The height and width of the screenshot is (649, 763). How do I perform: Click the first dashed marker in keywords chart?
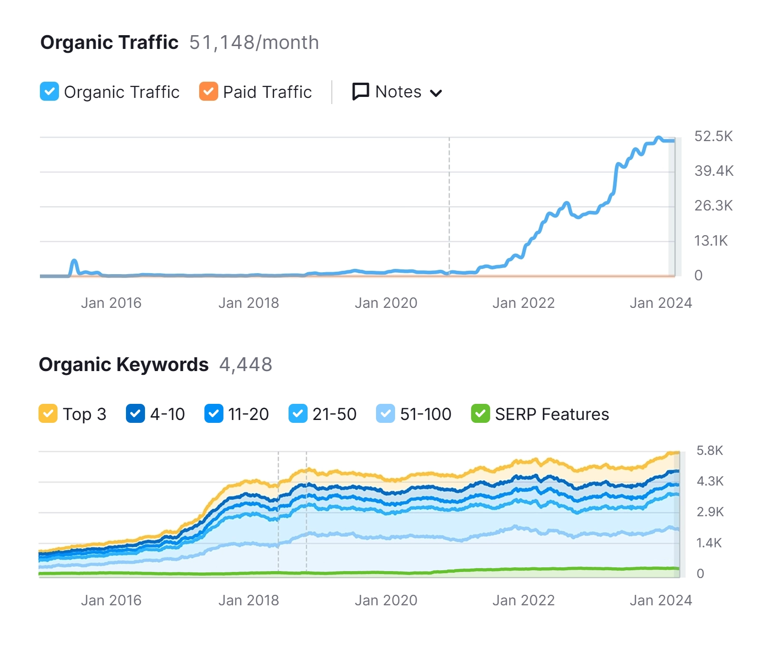279,513
